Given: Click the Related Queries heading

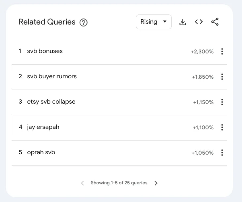Looking at the screenshot, I should [47, 22].
